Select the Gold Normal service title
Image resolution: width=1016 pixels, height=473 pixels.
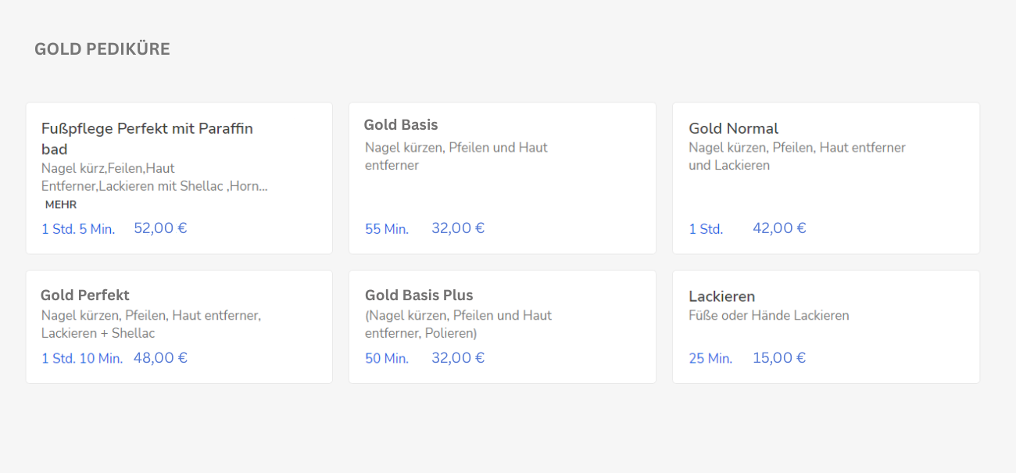point(733,128)
